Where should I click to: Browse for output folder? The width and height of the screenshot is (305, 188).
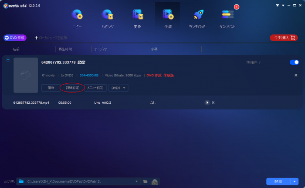pos(145,181)
